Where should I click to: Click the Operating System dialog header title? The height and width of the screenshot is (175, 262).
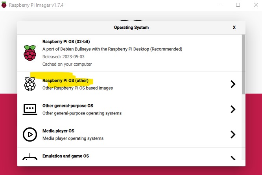click(131, 28)
